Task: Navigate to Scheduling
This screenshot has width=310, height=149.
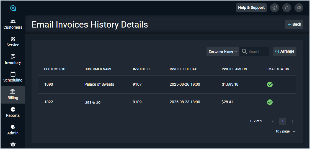Action: pos(13,77)
